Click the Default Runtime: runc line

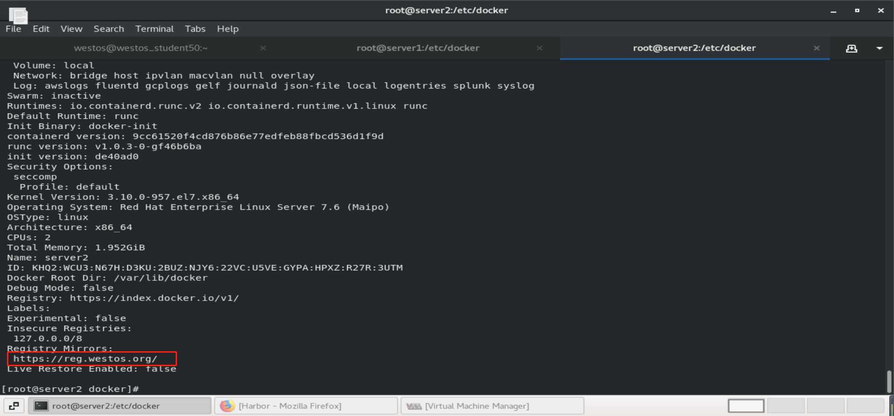point(73,116)
